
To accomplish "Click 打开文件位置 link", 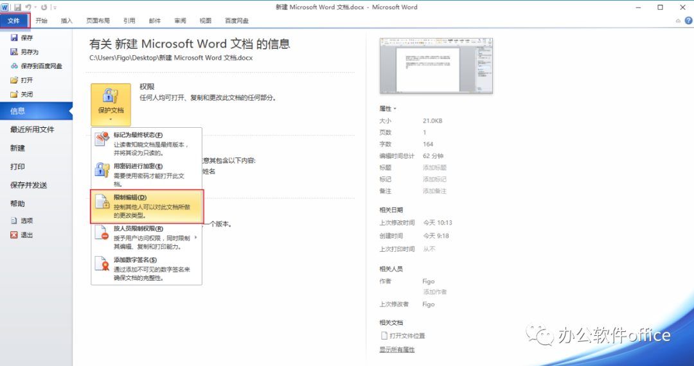I will [403, 336].
